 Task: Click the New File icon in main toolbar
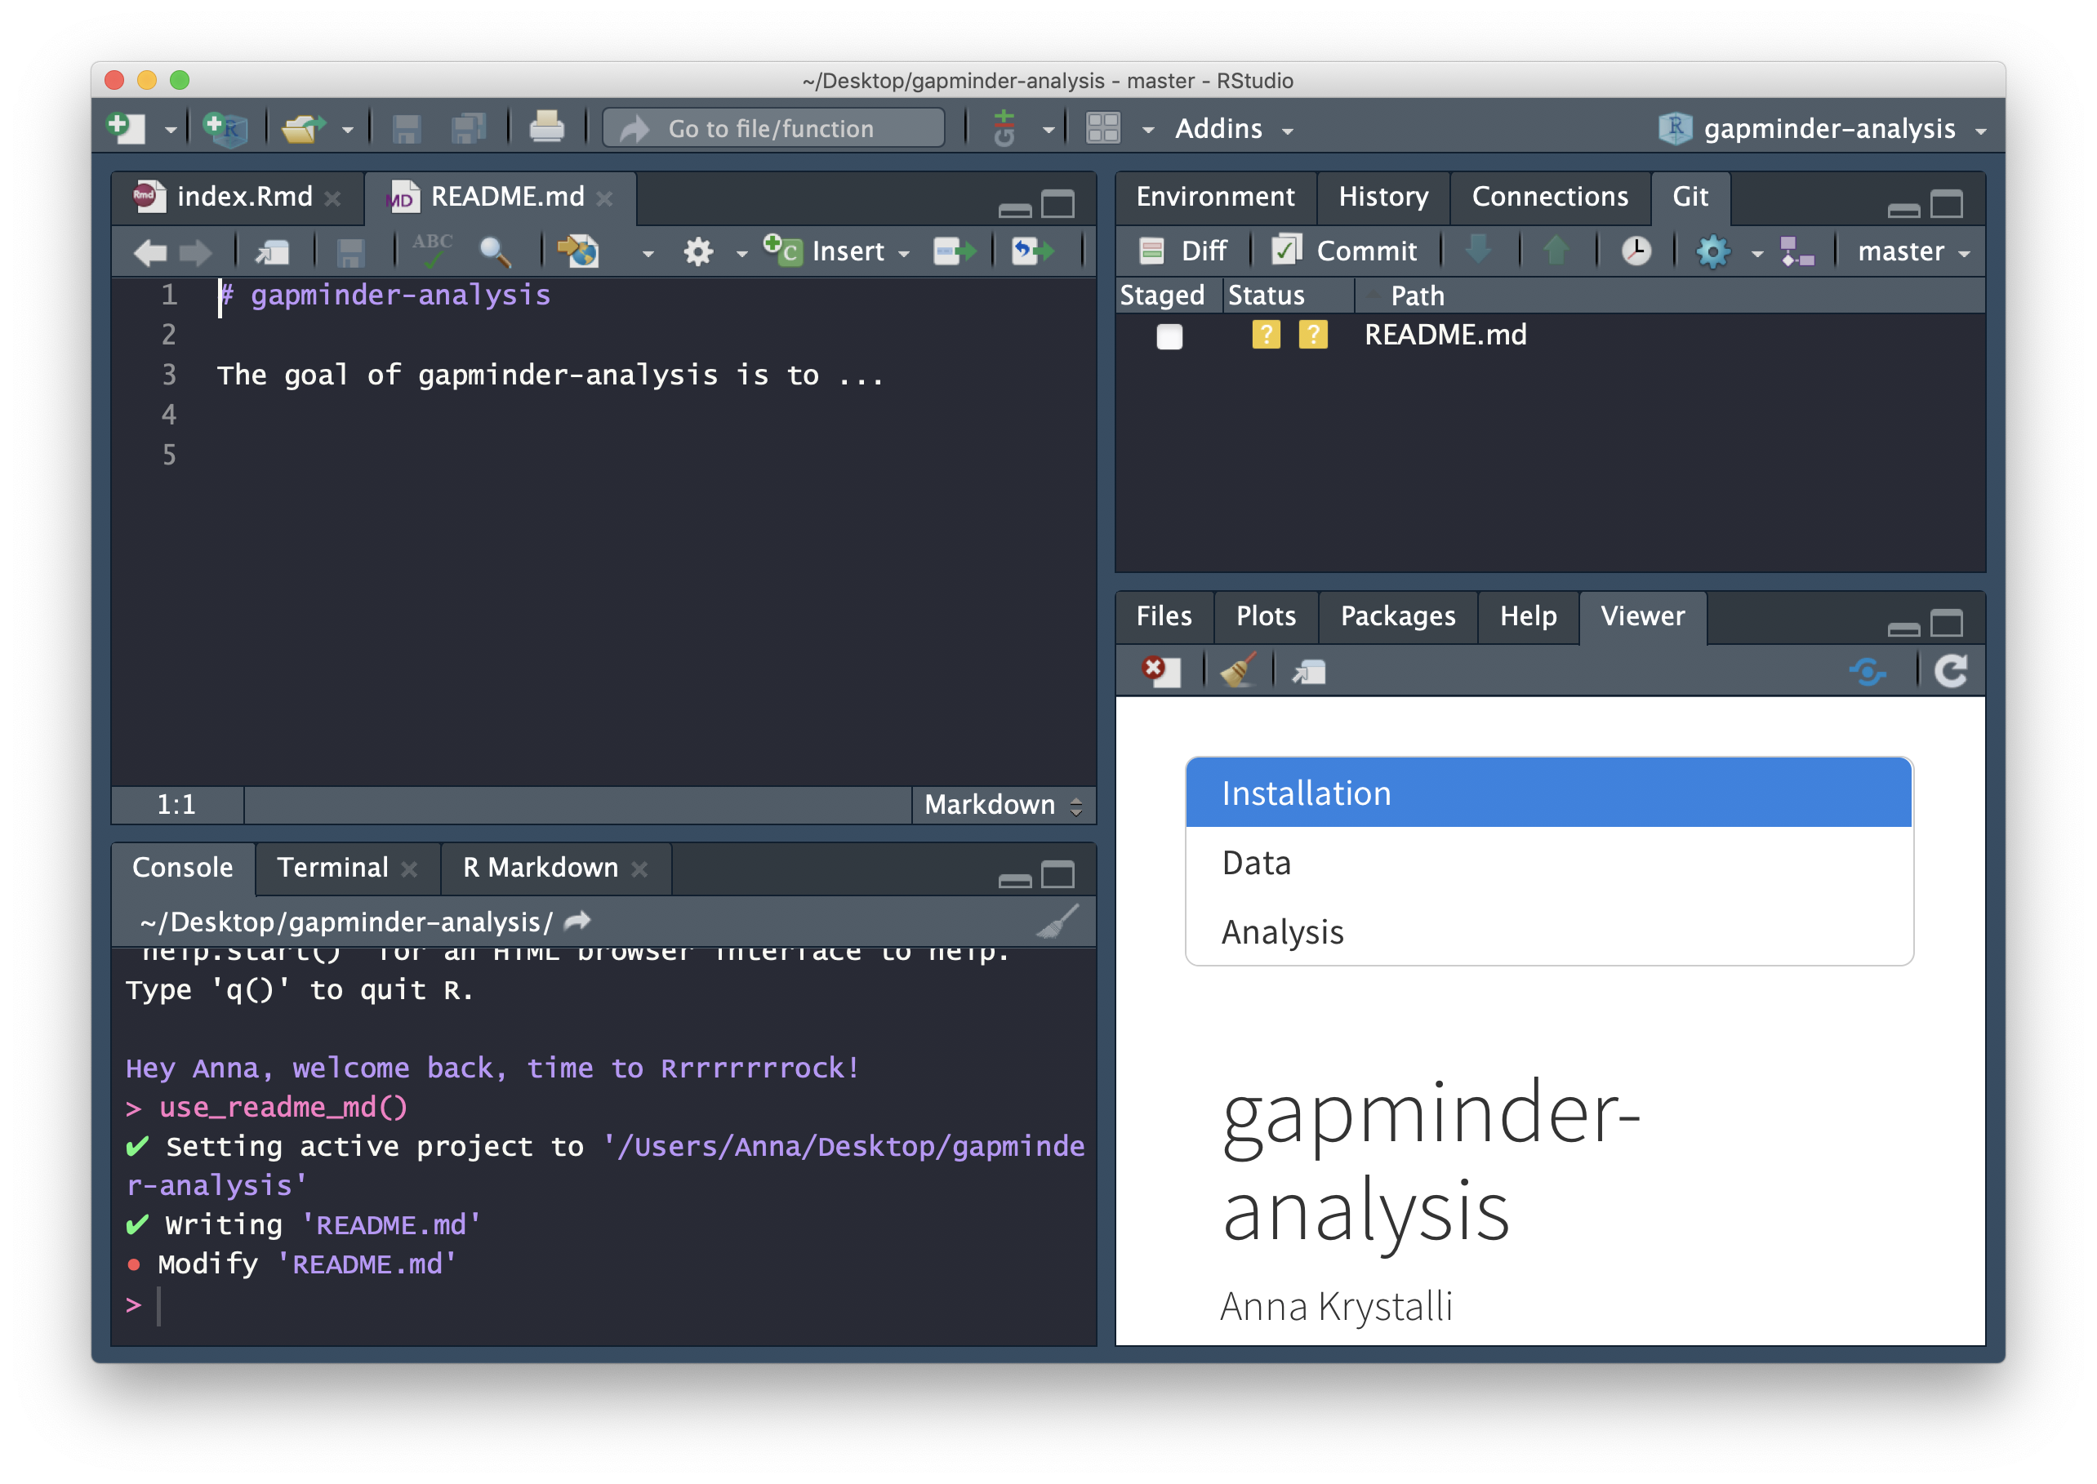coord(127,128)
